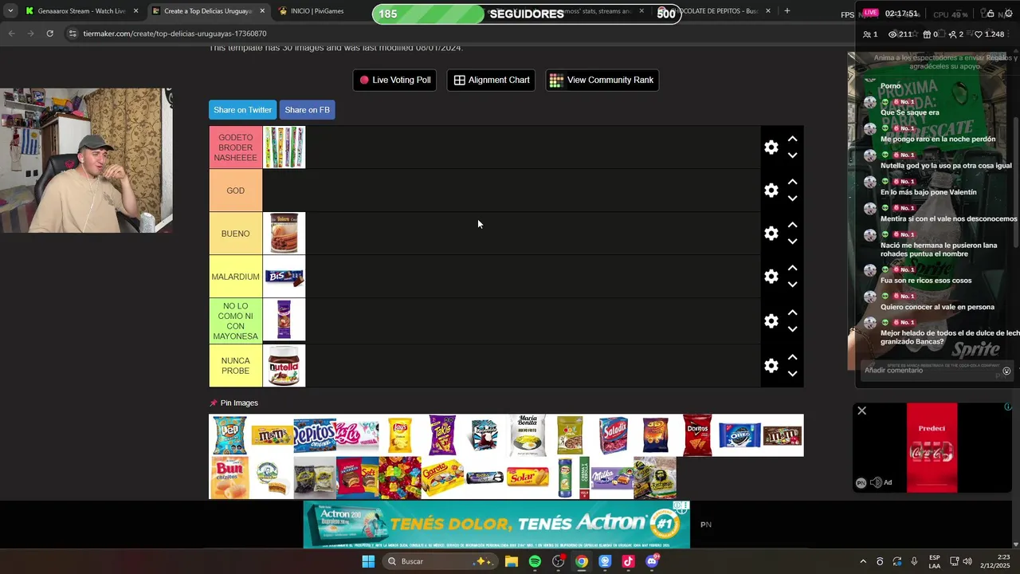The image size is (1020, 574).
Task: Select the Saladix box image in pool
Action: pos(613,435)
